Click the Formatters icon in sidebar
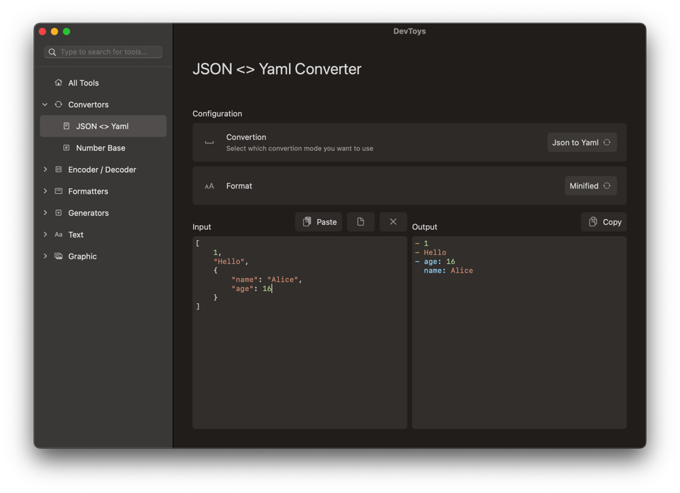680x493 pixels. point(58,191)
